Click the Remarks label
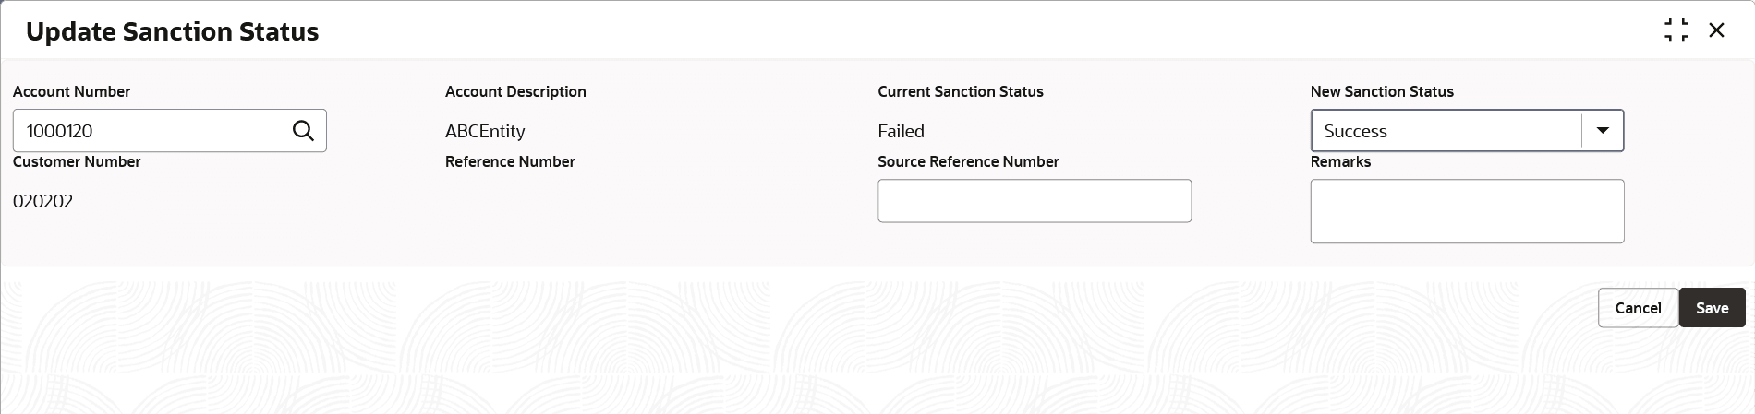1755x414 pixels. tap(1340, 161)
